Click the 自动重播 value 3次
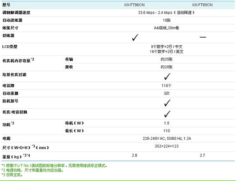The image size is (236, 181). (x=166, y=93)
